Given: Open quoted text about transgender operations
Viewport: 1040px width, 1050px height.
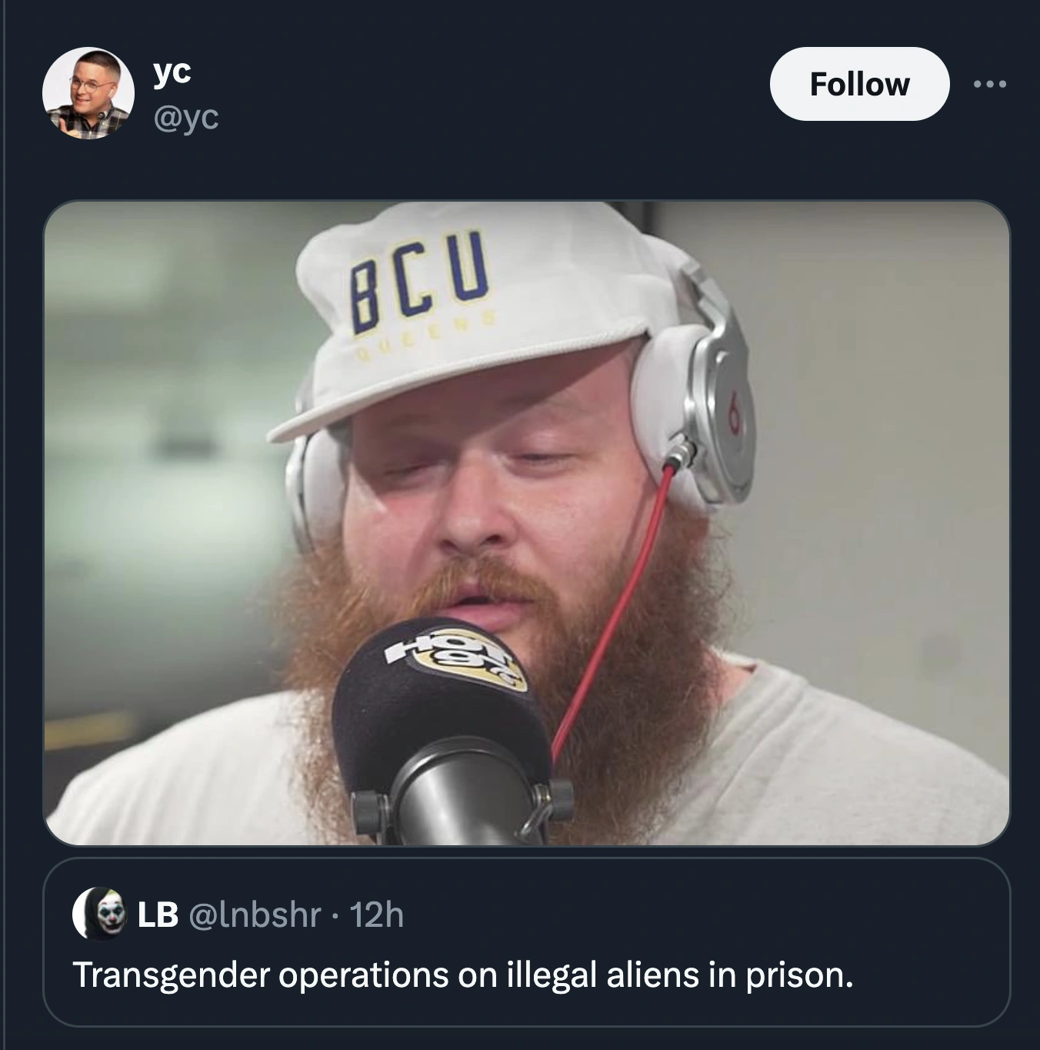Looking at the screenshot, I should click(x=463, y=975).
